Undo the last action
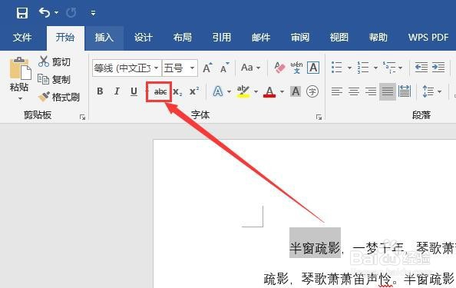This screenshot has height=288, width=456. [x=45, y=12]
